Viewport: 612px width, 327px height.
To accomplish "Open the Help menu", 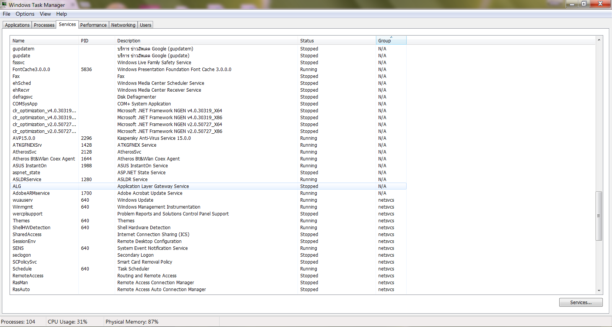I will (62, 14).
